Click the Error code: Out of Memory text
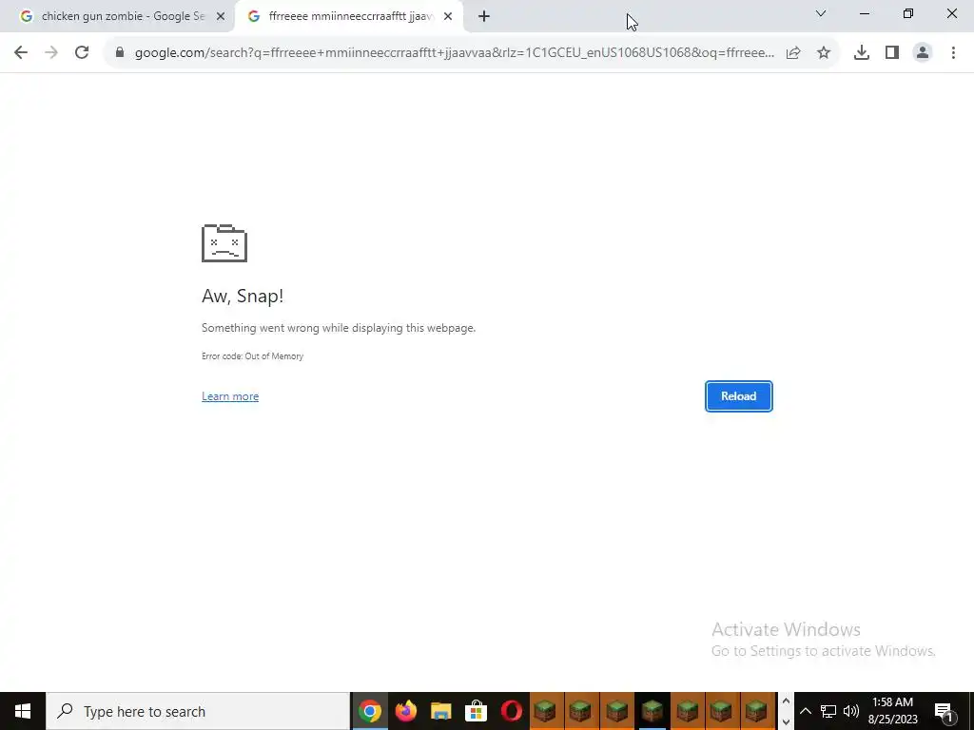 point(252,356)
